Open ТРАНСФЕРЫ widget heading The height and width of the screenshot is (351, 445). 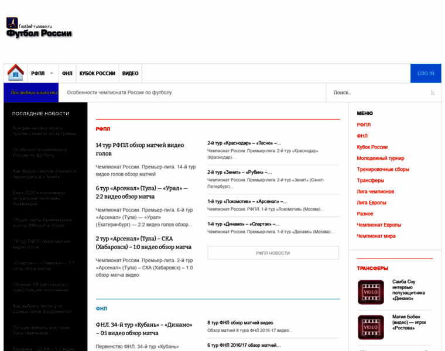tap(372, 268)
